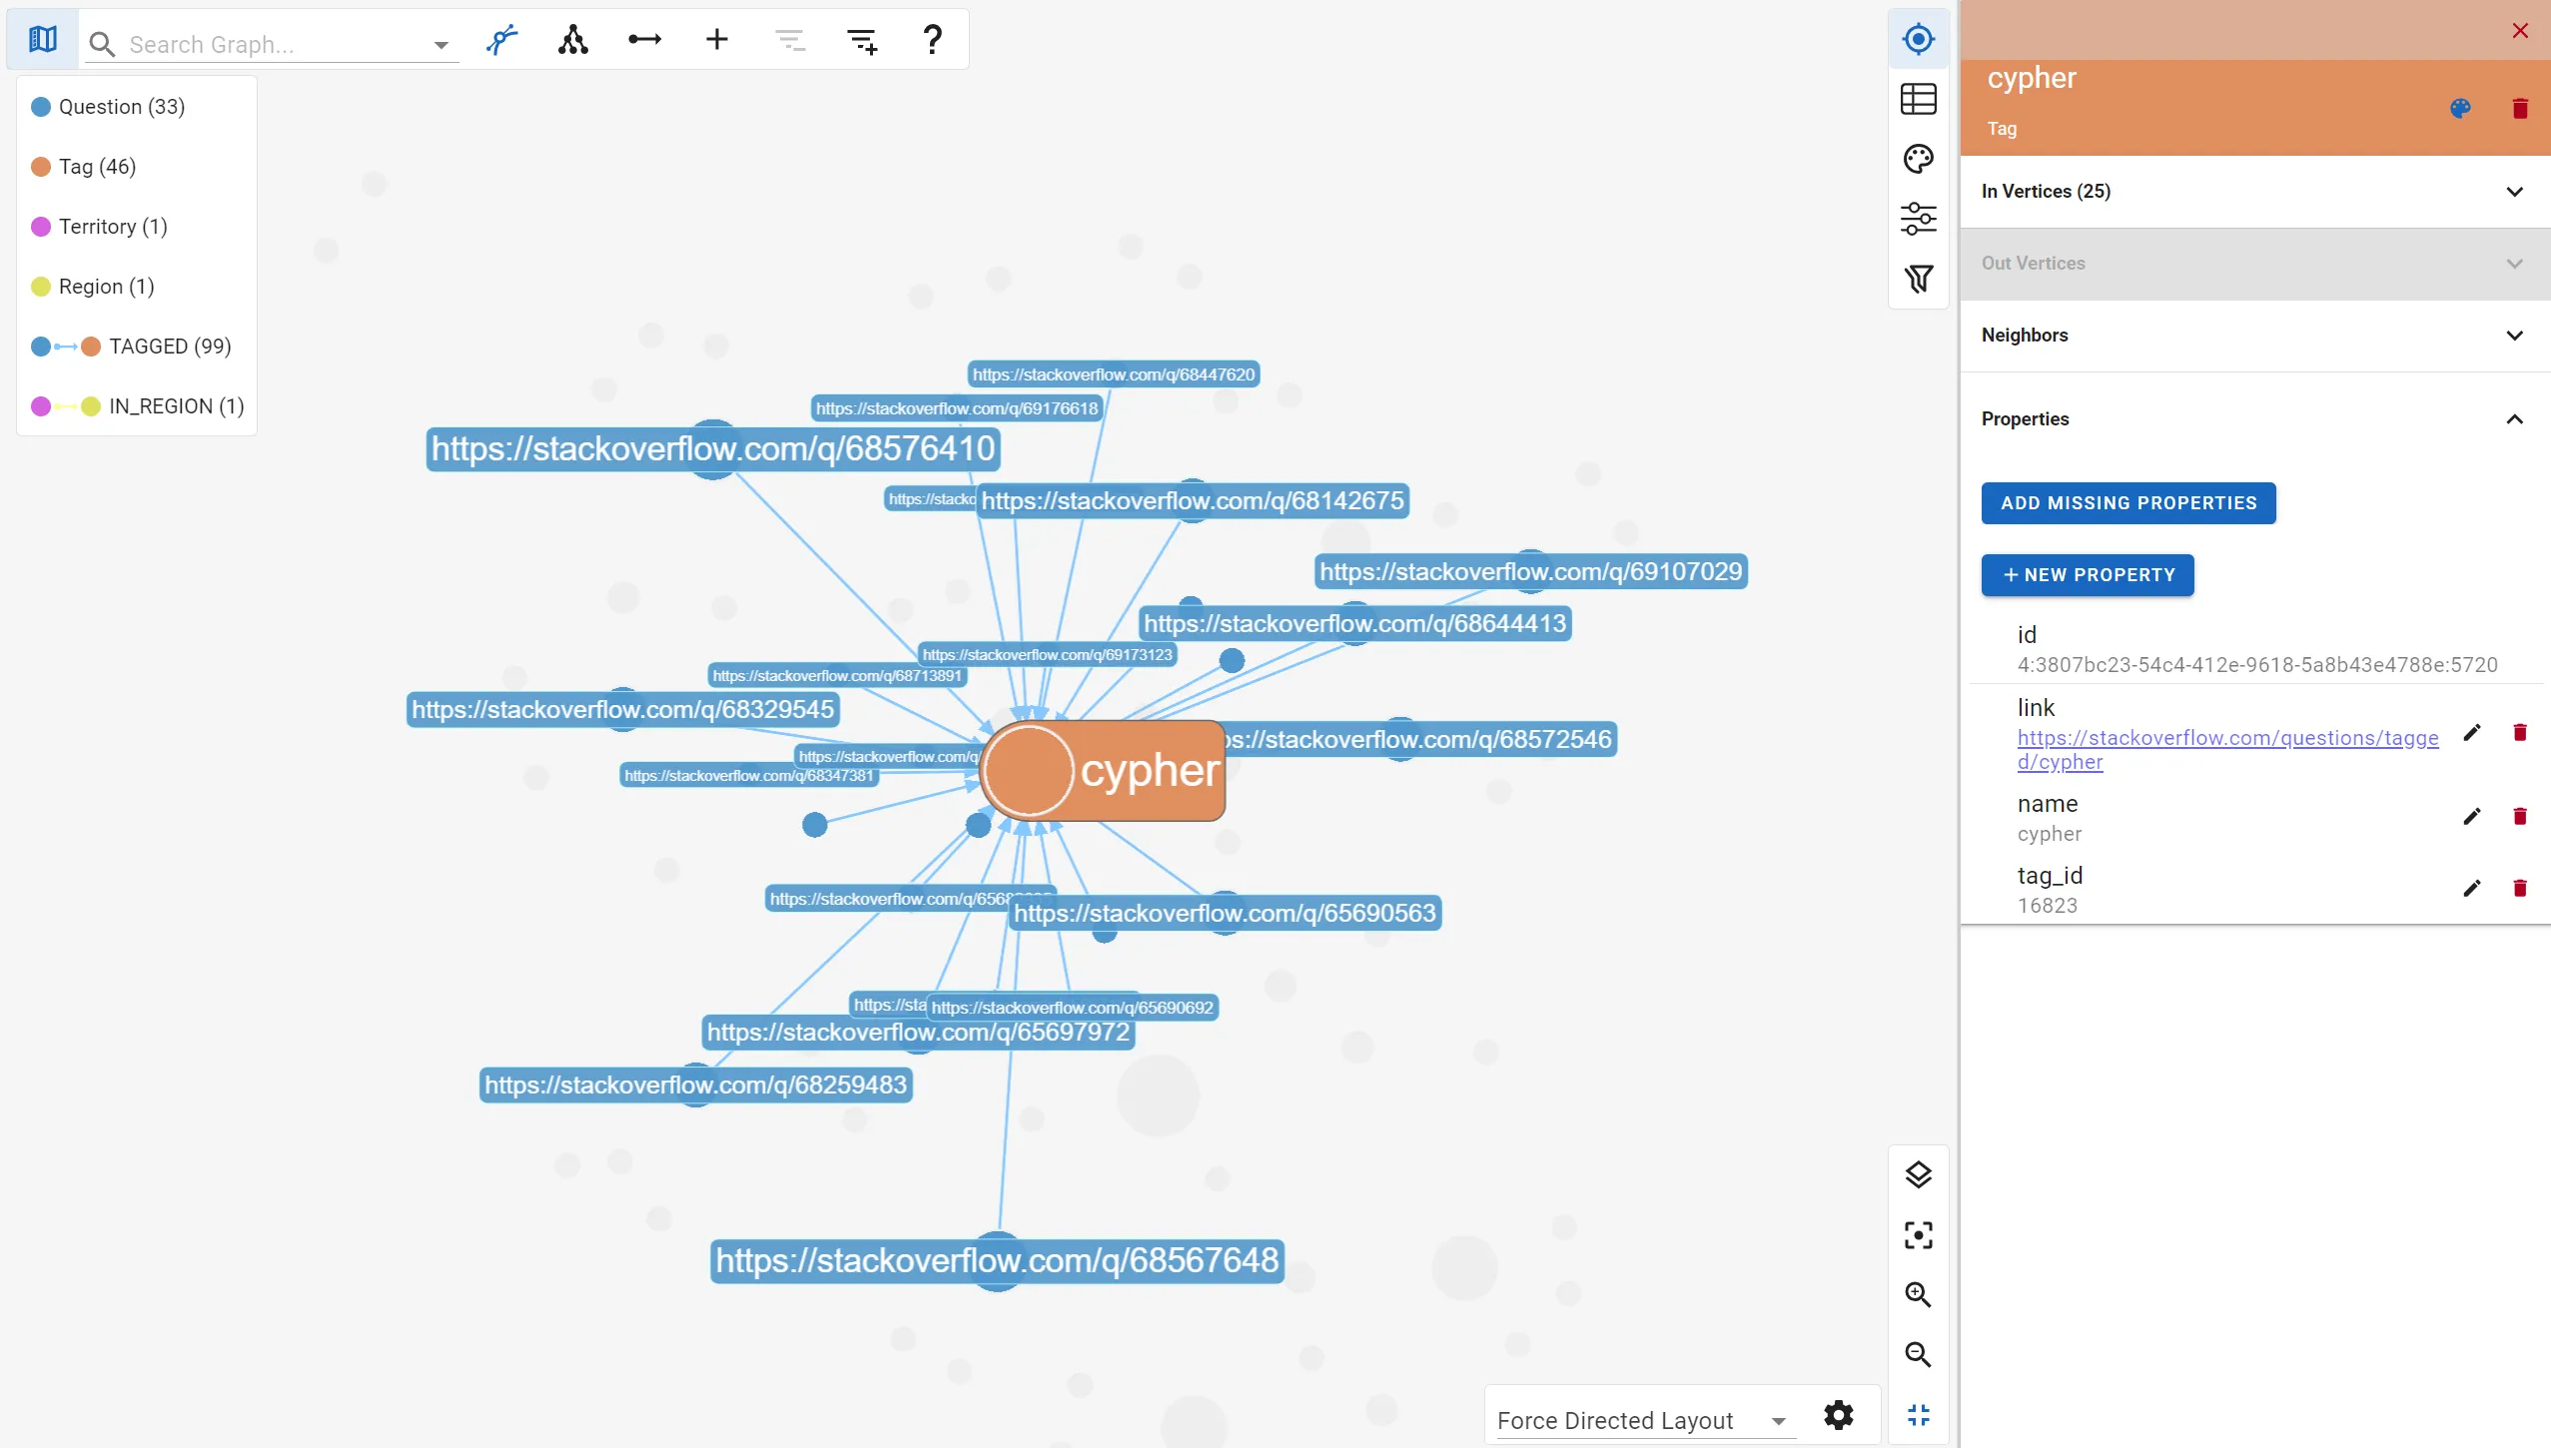This screenshot has width=2551, height=1448.
Task: Collapse the Properties section
Action: 2254,419
